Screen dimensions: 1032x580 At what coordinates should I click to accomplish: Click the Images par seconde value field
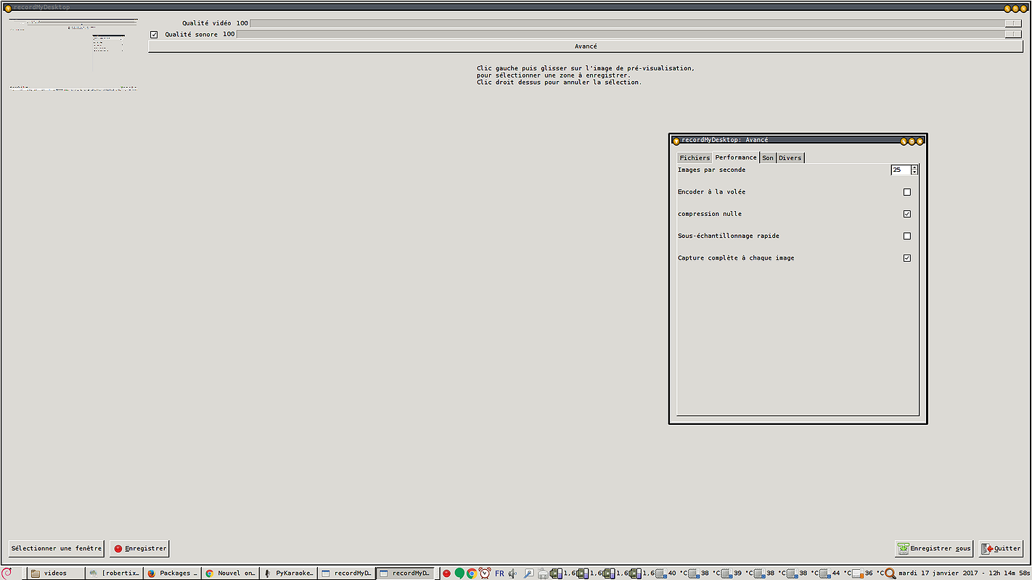point(901,170)
